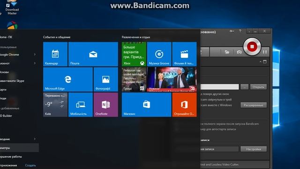Click the Bandicam key registration icon
This screenshot has width=300, height=169.
tap(232, 31)
